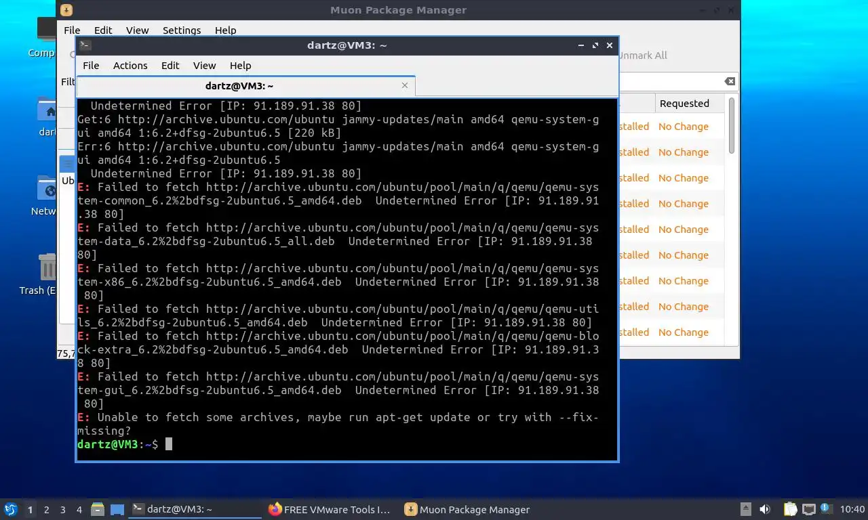This screenshot has width=868, height=520.
Task: Click the Get:6 qemu-system-gui terminal line
Action: (x=338, y=126)
